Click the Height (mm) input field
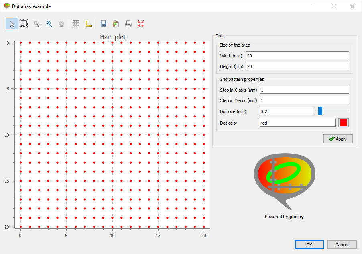362x254 pixels. [x=297, y=66]
